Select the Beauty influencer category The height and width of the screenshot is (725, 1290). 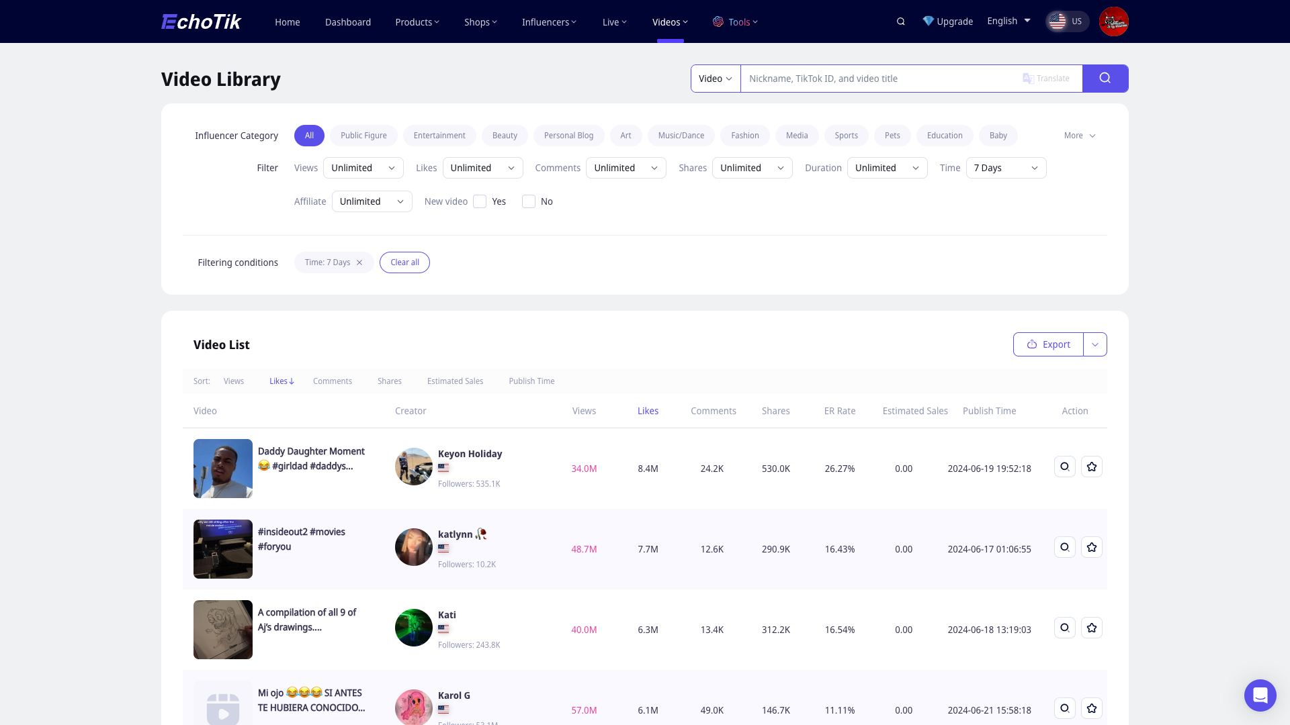tap(505, 136)
